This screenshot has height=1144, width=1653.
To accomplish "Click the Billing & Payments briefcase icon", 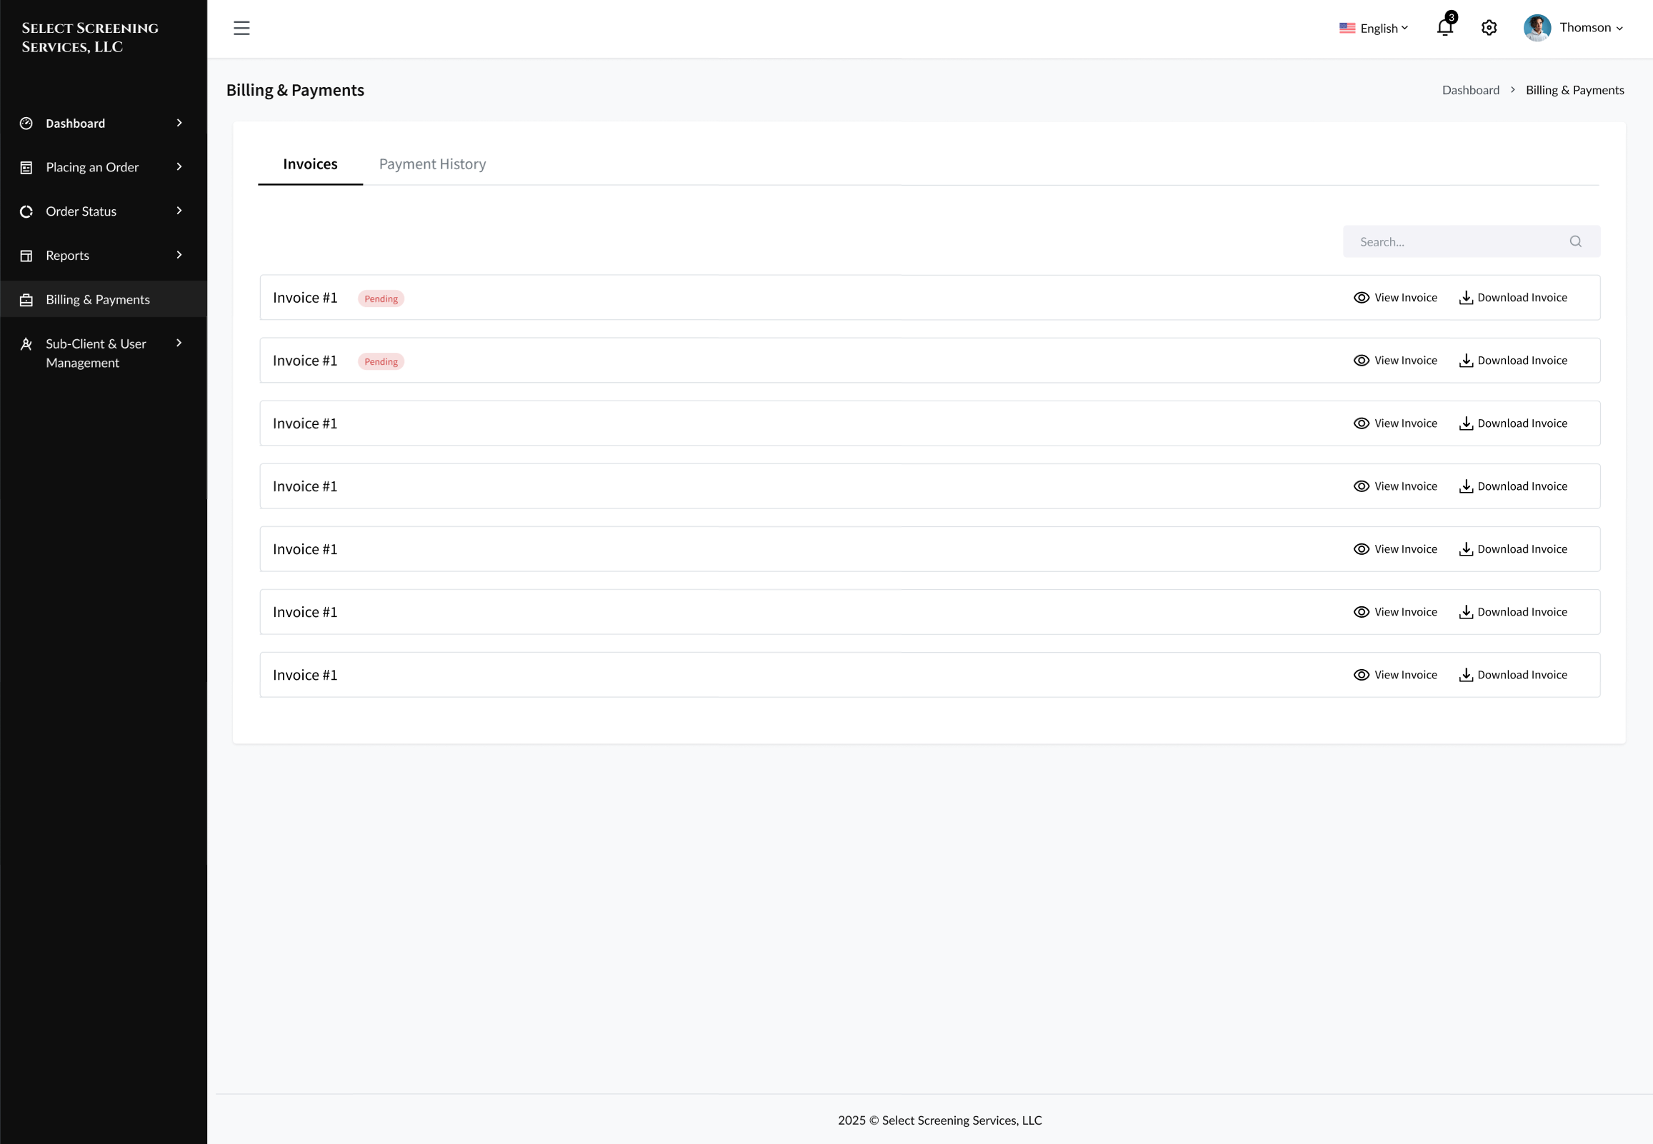I will [26, 300].
